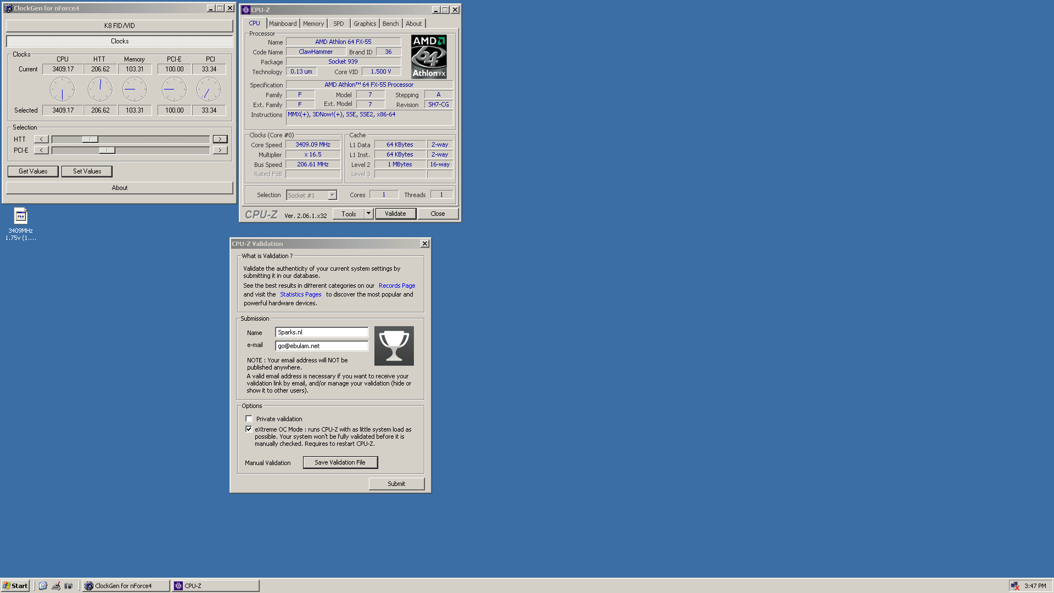
Task: Switch to CPU-Z taskbar button
Action: (x=215, y=586)
